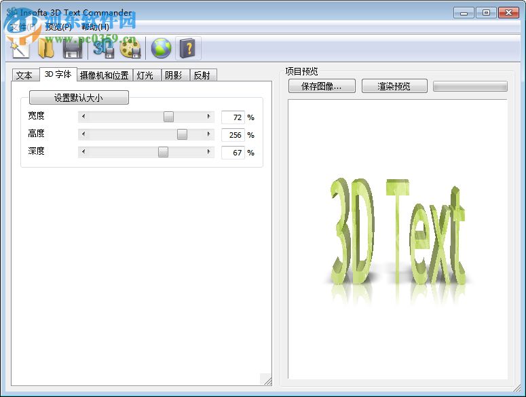Click the save animation film reel icon
The height and width of the screenshot is (397, 526).
pyautogui.click(x=130, y=48)
